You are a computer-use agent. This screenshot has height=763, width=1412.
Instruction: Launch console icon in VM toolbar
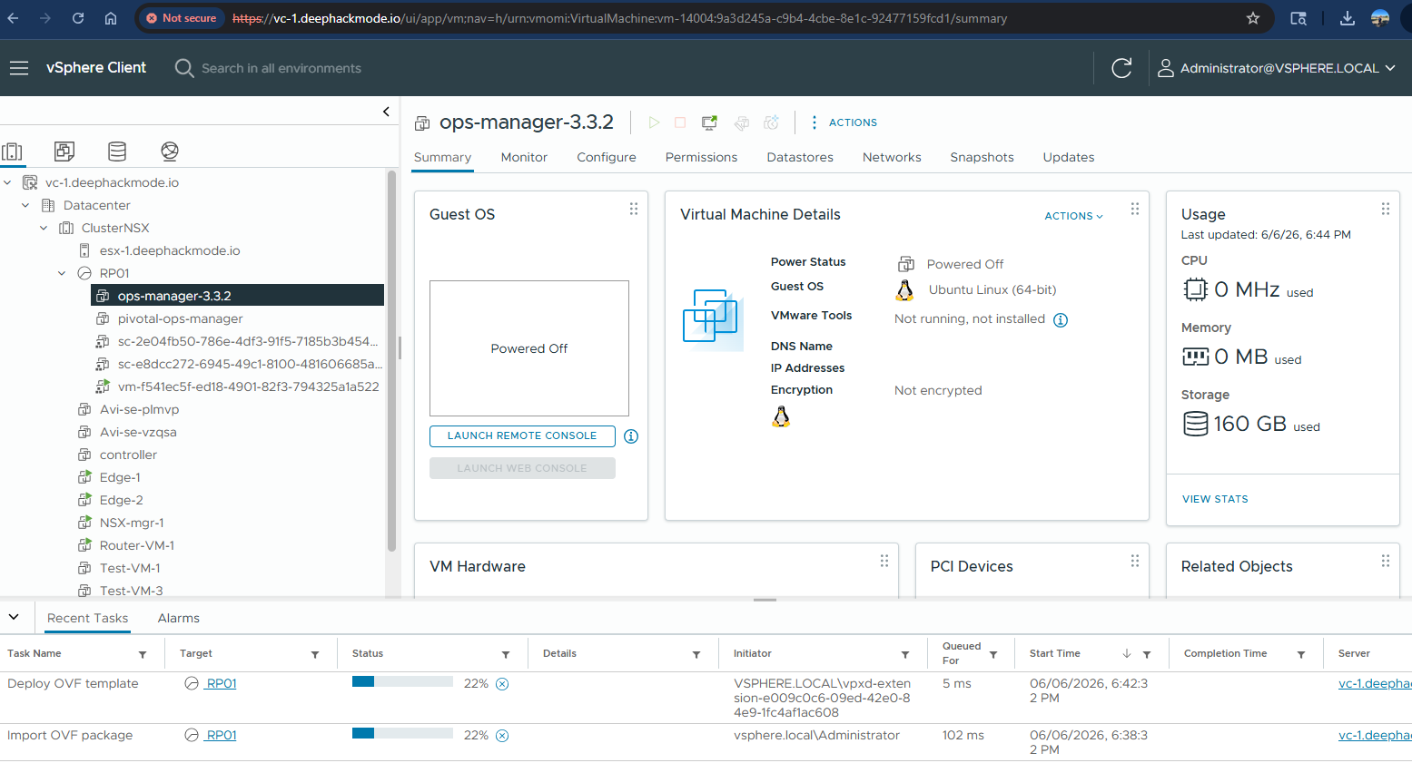click(x=709, y=122)
